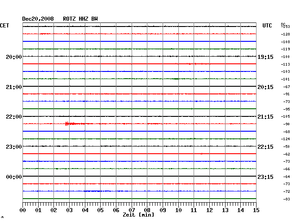292x222 pixels.
Task: Click minute-axis tick label 14
Action: point(240,210)
